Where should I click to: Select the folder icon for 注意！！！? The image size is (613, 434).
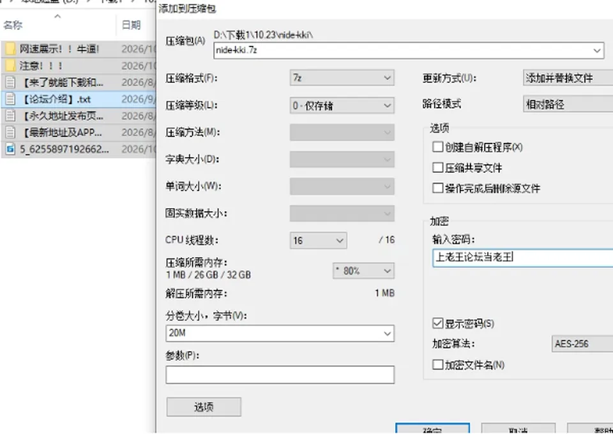tap(11, 66)
